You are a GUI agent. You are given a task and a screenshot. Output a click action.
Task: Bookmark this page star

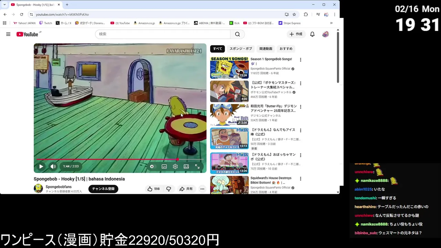(294, 14)
